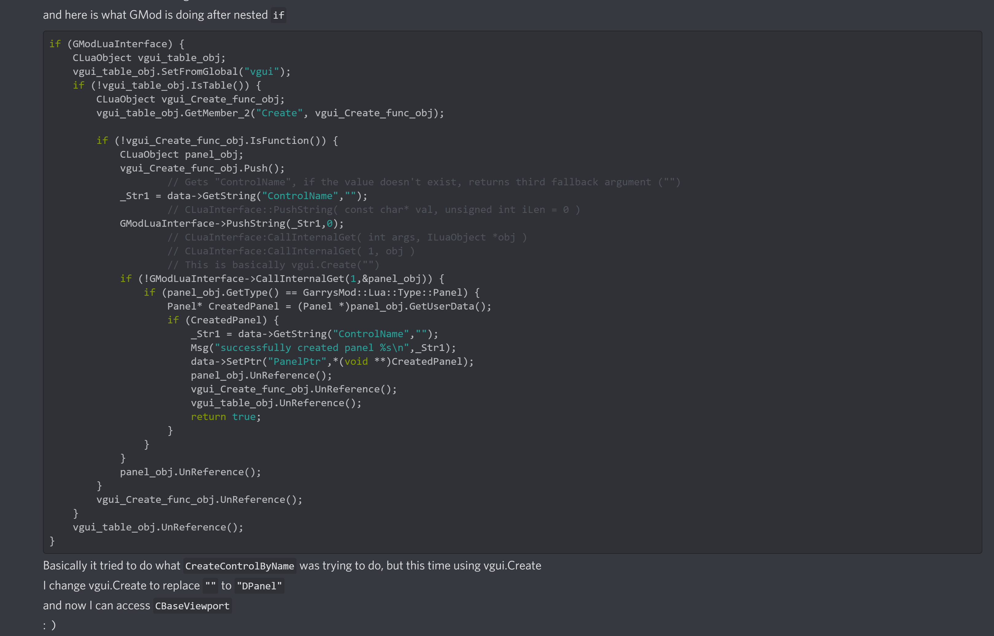This screenshot has height=636, width=994.
Task: Select the return true statement line
Action: click(x=225, y=416)
